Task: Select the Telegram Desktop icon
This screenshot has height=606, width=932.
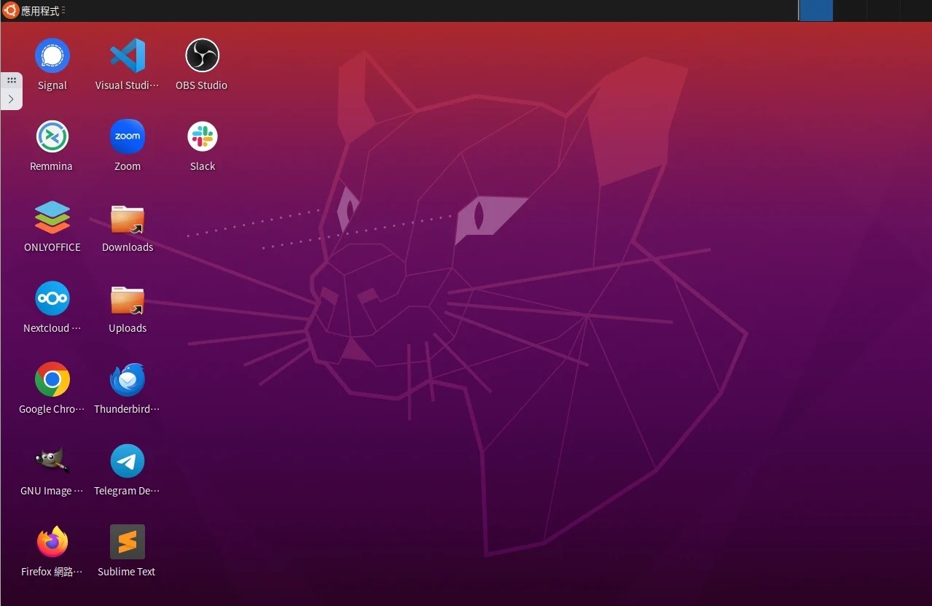Action: click(127, 462)
